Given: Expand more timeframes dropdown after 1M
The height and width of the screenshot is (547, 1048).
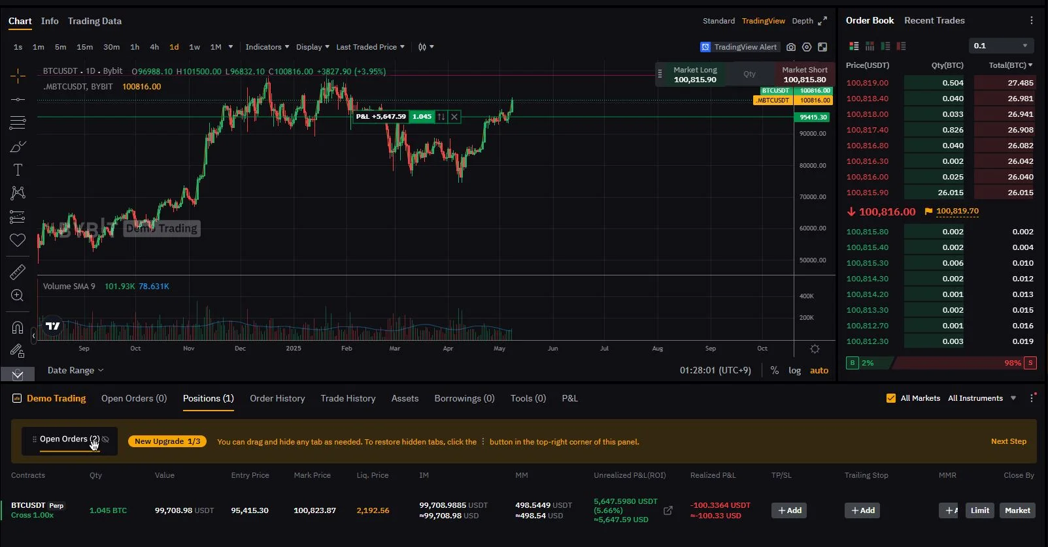Looking at the screenshot, I should 231,47.
